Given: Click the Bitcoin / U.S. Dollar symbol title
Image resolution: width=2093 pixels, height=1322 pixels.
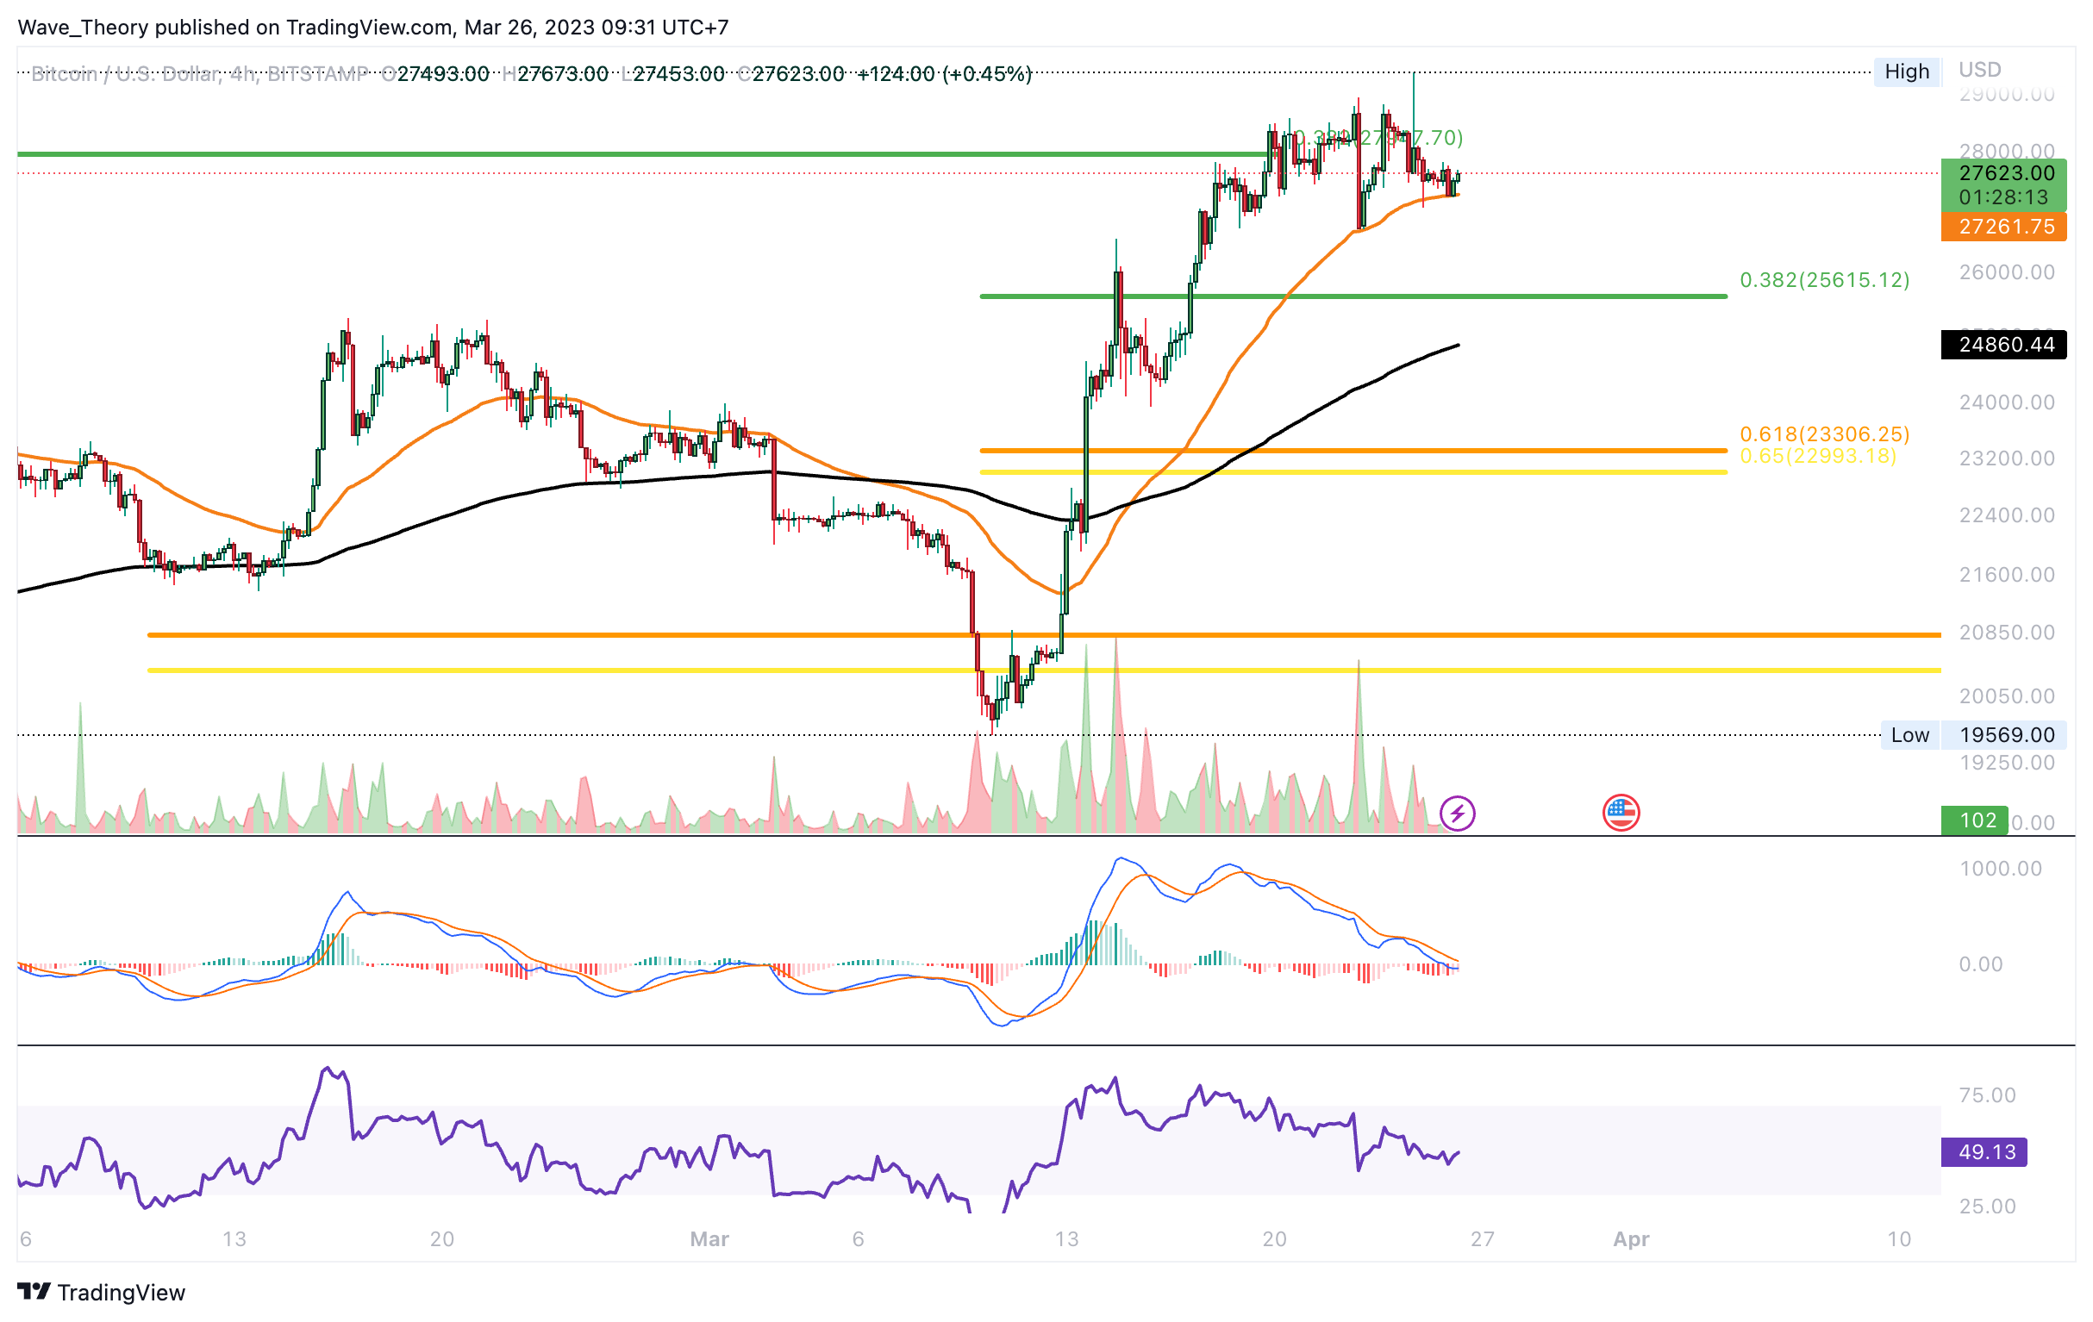Looking at the screenshot, I should [124, 74].
